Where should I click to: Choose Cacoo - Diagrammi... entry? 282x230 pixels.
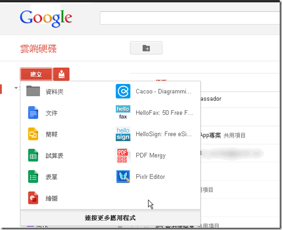click(x=163, y=91)
